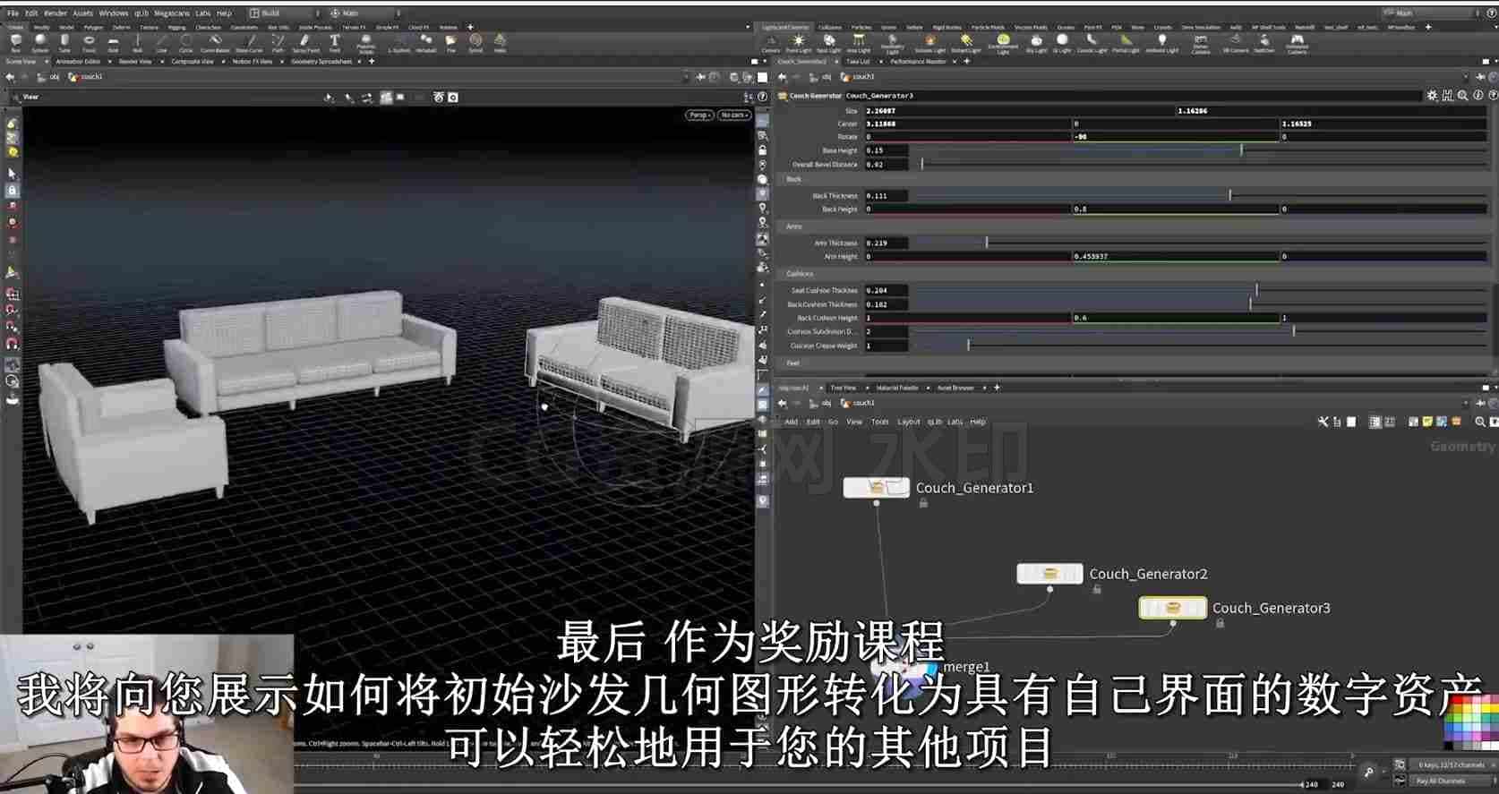Viewport: 1499px width, 794px height.
Task: Open No cam camera dropdown
Action: (x=733, y=115)
